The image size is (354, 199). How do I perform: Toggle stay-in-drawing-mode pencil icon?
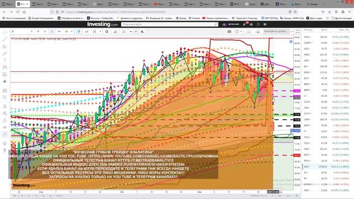click(5, 113)
